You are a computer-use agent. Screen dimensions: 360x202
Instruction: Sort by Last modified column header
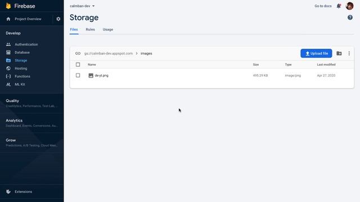pos(326,65)
